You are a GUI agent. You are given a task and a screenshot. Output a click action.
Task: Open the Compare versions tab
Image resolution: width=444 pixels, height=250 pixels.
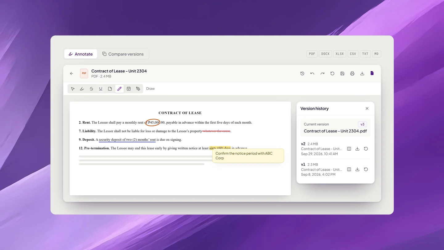(x=123, y=54)
